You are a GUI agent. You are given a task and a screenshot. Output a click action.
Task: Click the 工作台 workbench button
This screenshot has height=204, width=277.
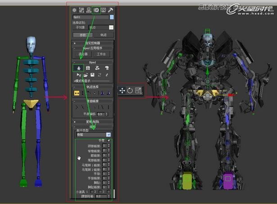(101, 54)
